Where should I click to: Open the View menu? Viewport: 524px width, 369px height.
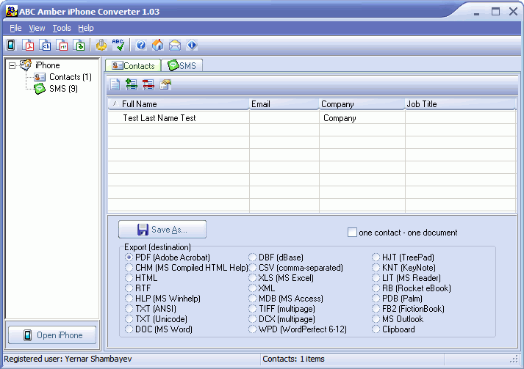point(37,28)
